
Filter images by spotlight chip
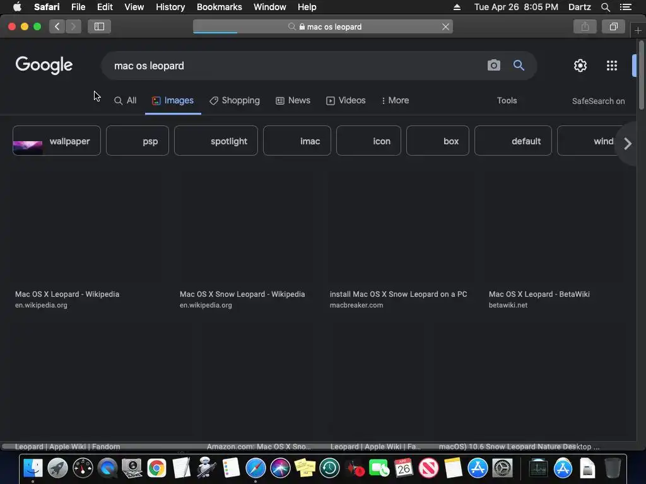(216, 141)
